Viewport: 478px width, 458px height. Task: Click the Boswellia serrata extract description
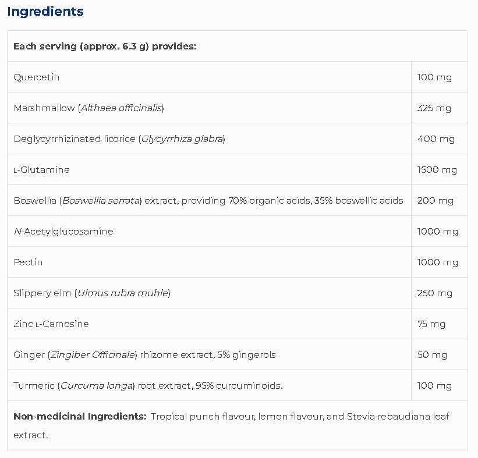click(x=208, y=201)
